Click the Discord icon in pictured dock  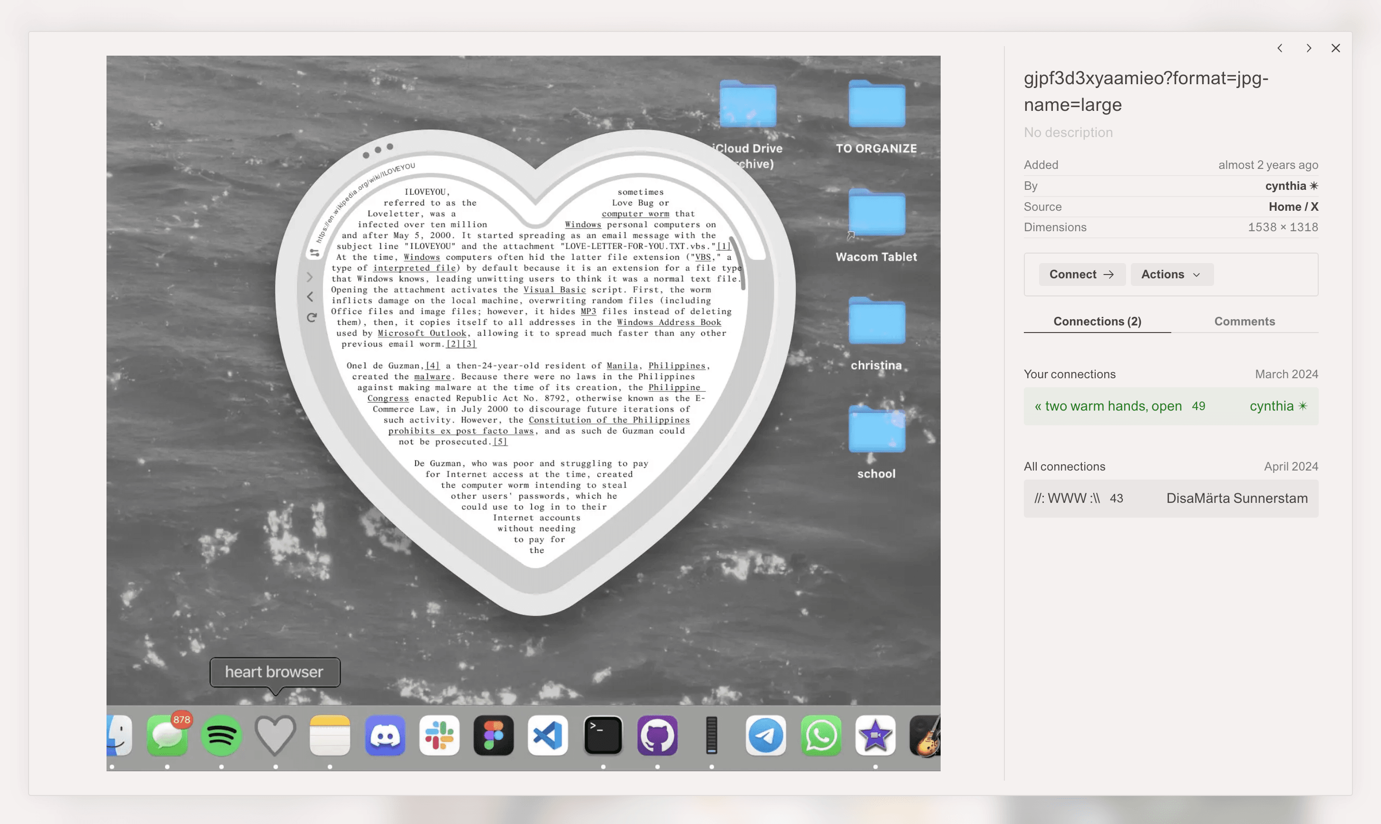[385, 735]
